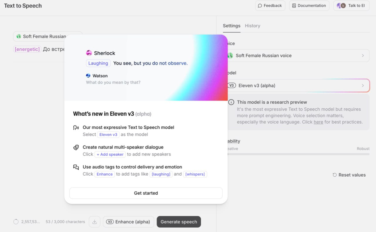Select the Settings tab
The height and width of the screenshot is (232, 376).
pyautogui.click(x=231, y=26)
